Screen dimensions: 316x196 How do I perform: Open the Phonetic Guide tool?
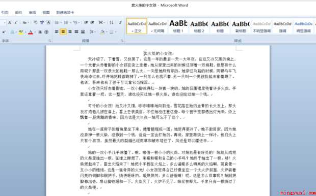click(x=42, y=23)
